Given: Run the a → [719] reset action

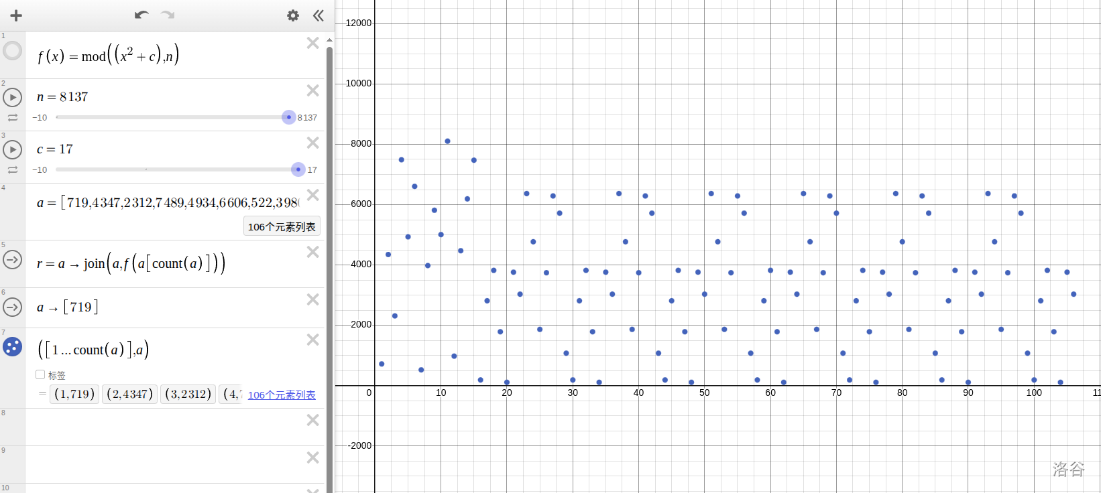Looking at the screenshot, I should pos(13,307).
